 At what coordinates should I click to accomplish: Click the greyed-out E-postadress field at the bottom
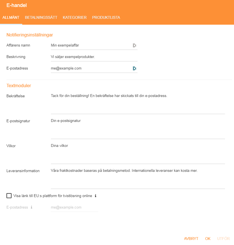74,207
